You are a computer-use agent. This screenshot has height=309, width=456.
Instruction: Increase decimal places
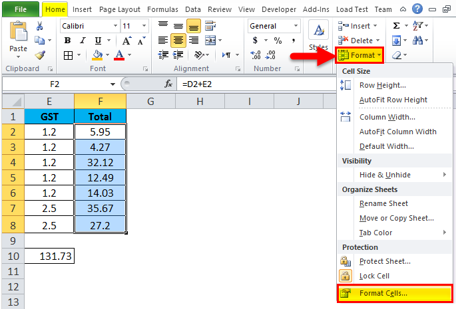256,55
